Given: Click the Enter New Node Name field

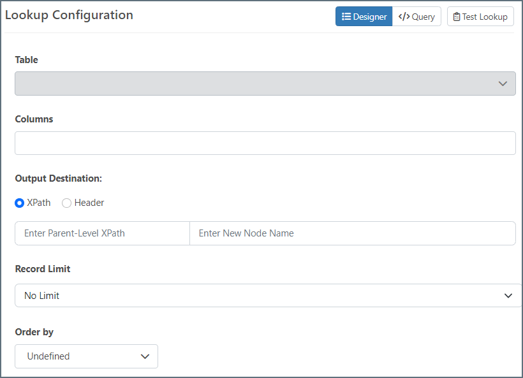Looking at the screenshot, I should click(x=352, y=233).
